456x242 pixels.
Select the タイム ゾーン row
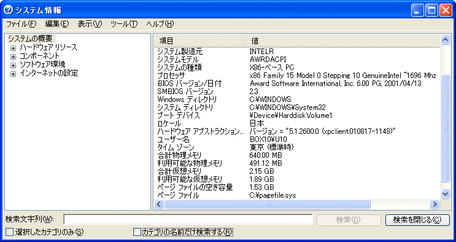pos(297,147)
